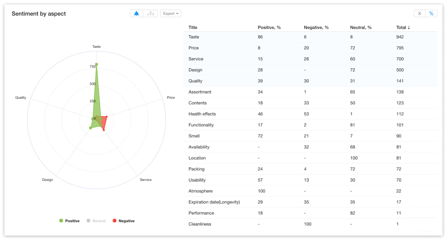Click the Sentiment by aspect heading
The height and width of the screenshot is (241, 447).
(x=38, y=14)
